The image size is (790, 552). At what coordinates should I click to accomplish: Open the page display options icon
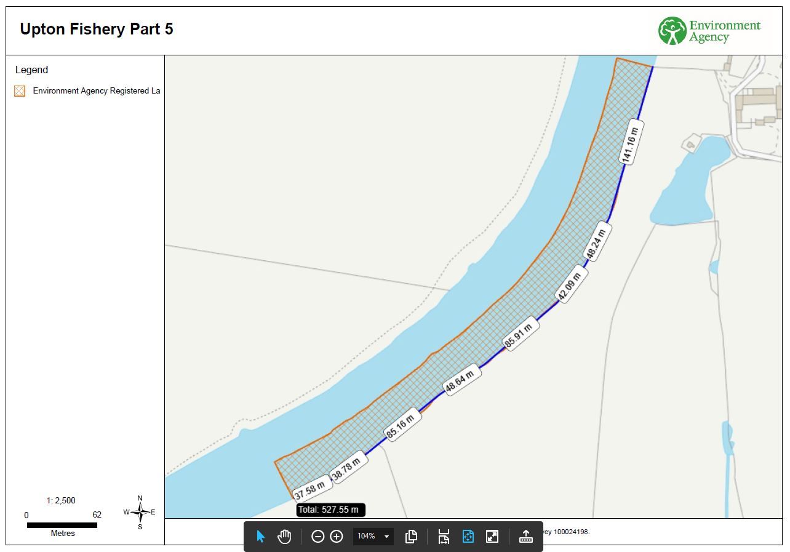412,537
